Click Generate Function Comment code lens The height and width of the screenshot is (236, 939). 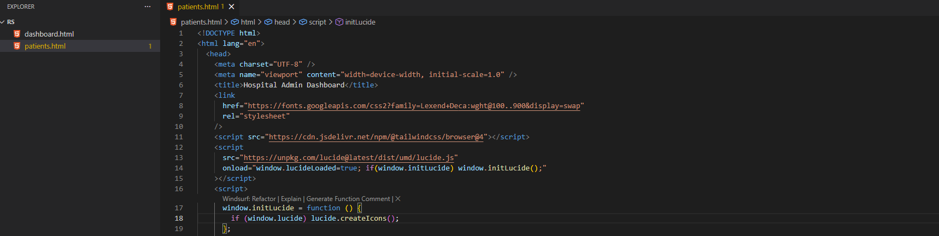tap(348, 199)
